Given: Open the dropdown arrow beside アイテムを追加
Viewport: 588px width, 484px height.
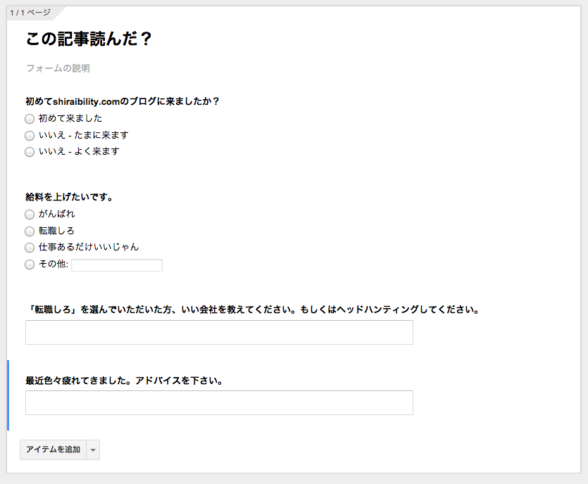Looking at the screenshot, I should 93,450.
